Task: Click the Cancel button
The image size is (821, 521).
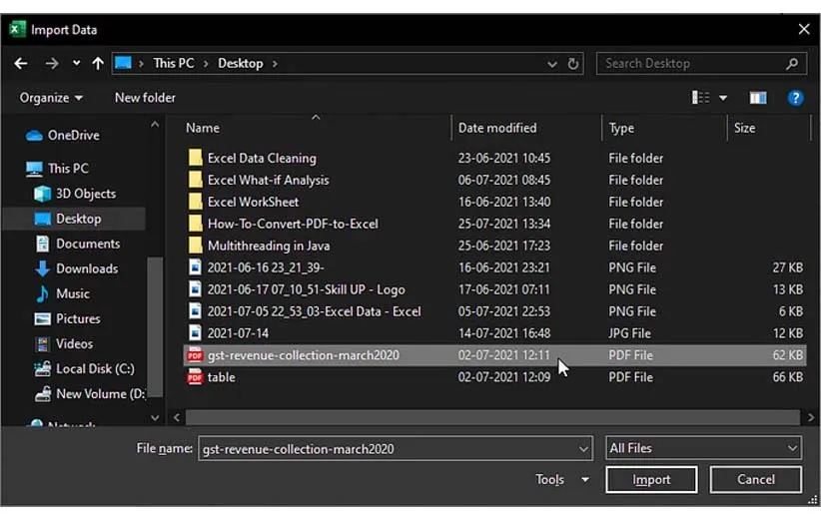Action: (755, 480)
